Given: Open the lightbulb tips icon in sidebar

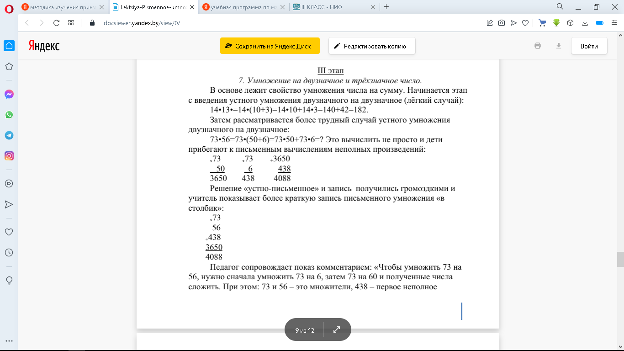Looking at the screenshot, I should [x=9, y=280].
